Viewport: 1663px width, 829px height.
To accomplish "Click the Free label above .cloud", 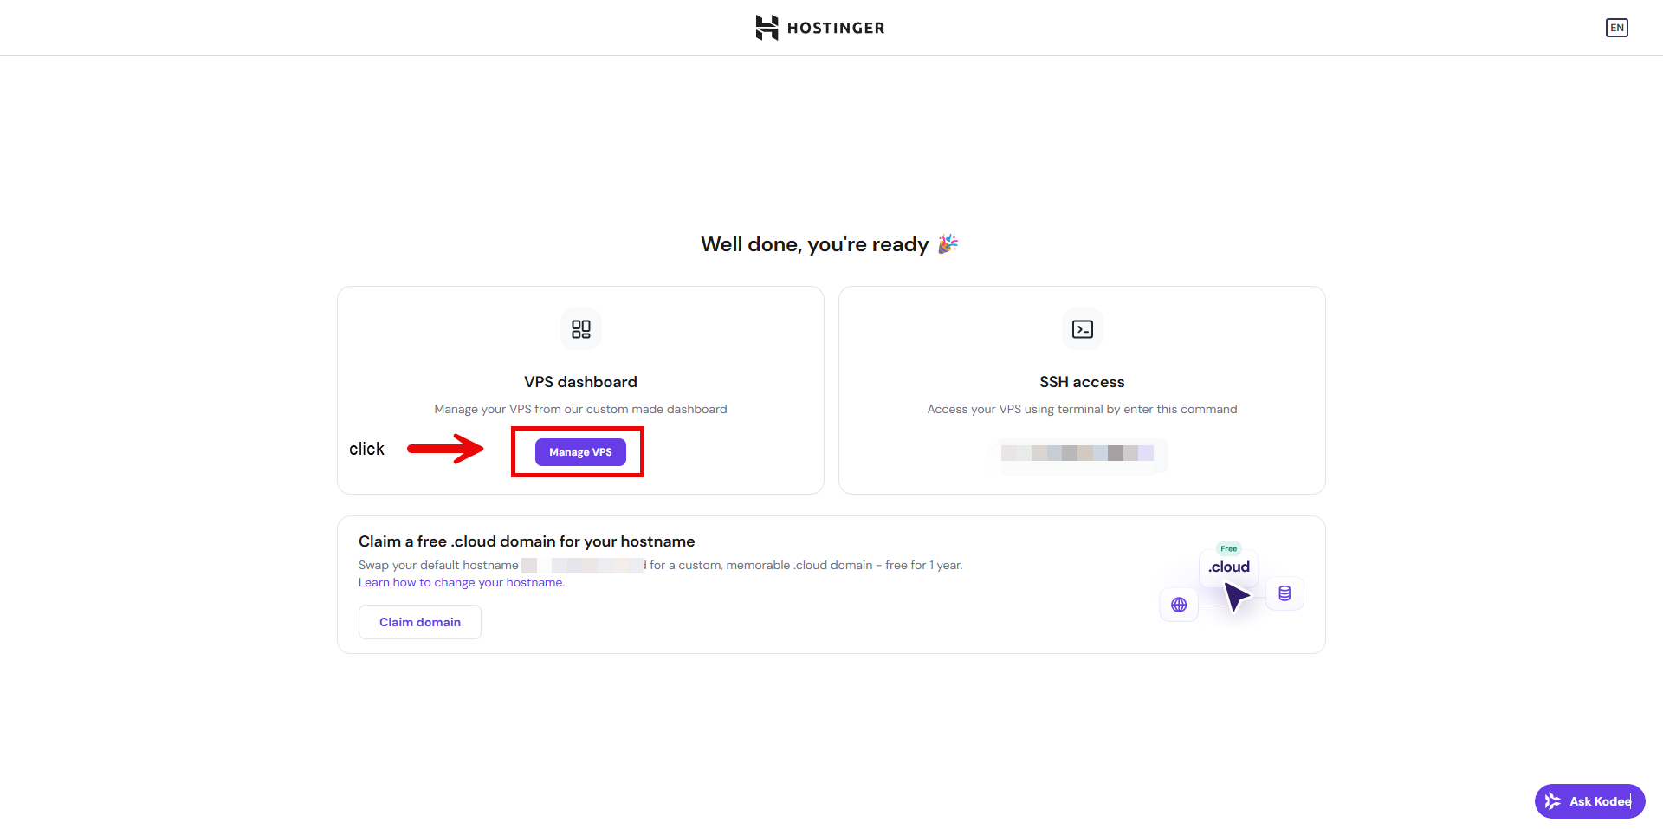I will click(x=1229, y=548).
